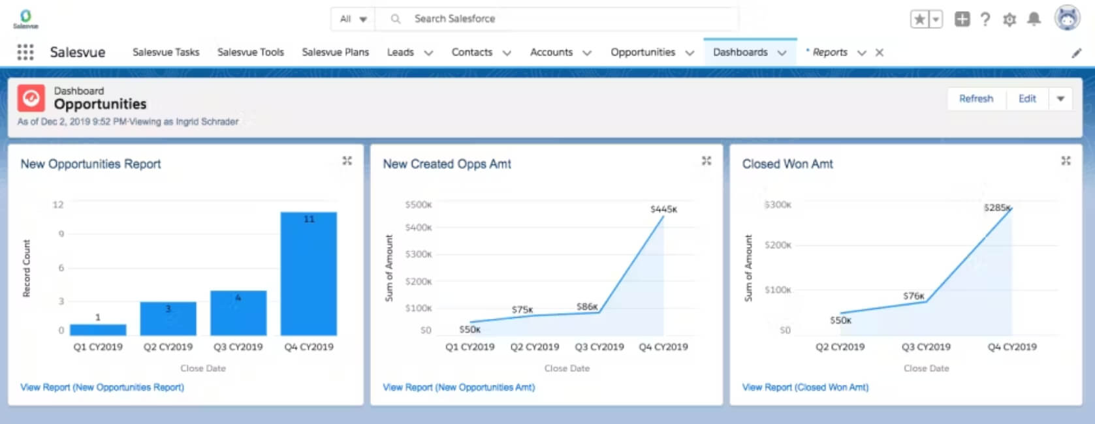
Task: Switch to the Leads tab
Action: click(x=400, y=52)
